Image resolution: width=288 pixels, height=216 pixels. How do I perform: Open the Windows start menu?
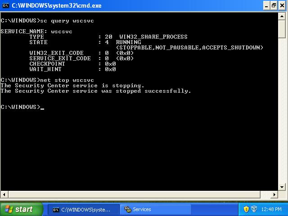[21, 209]
